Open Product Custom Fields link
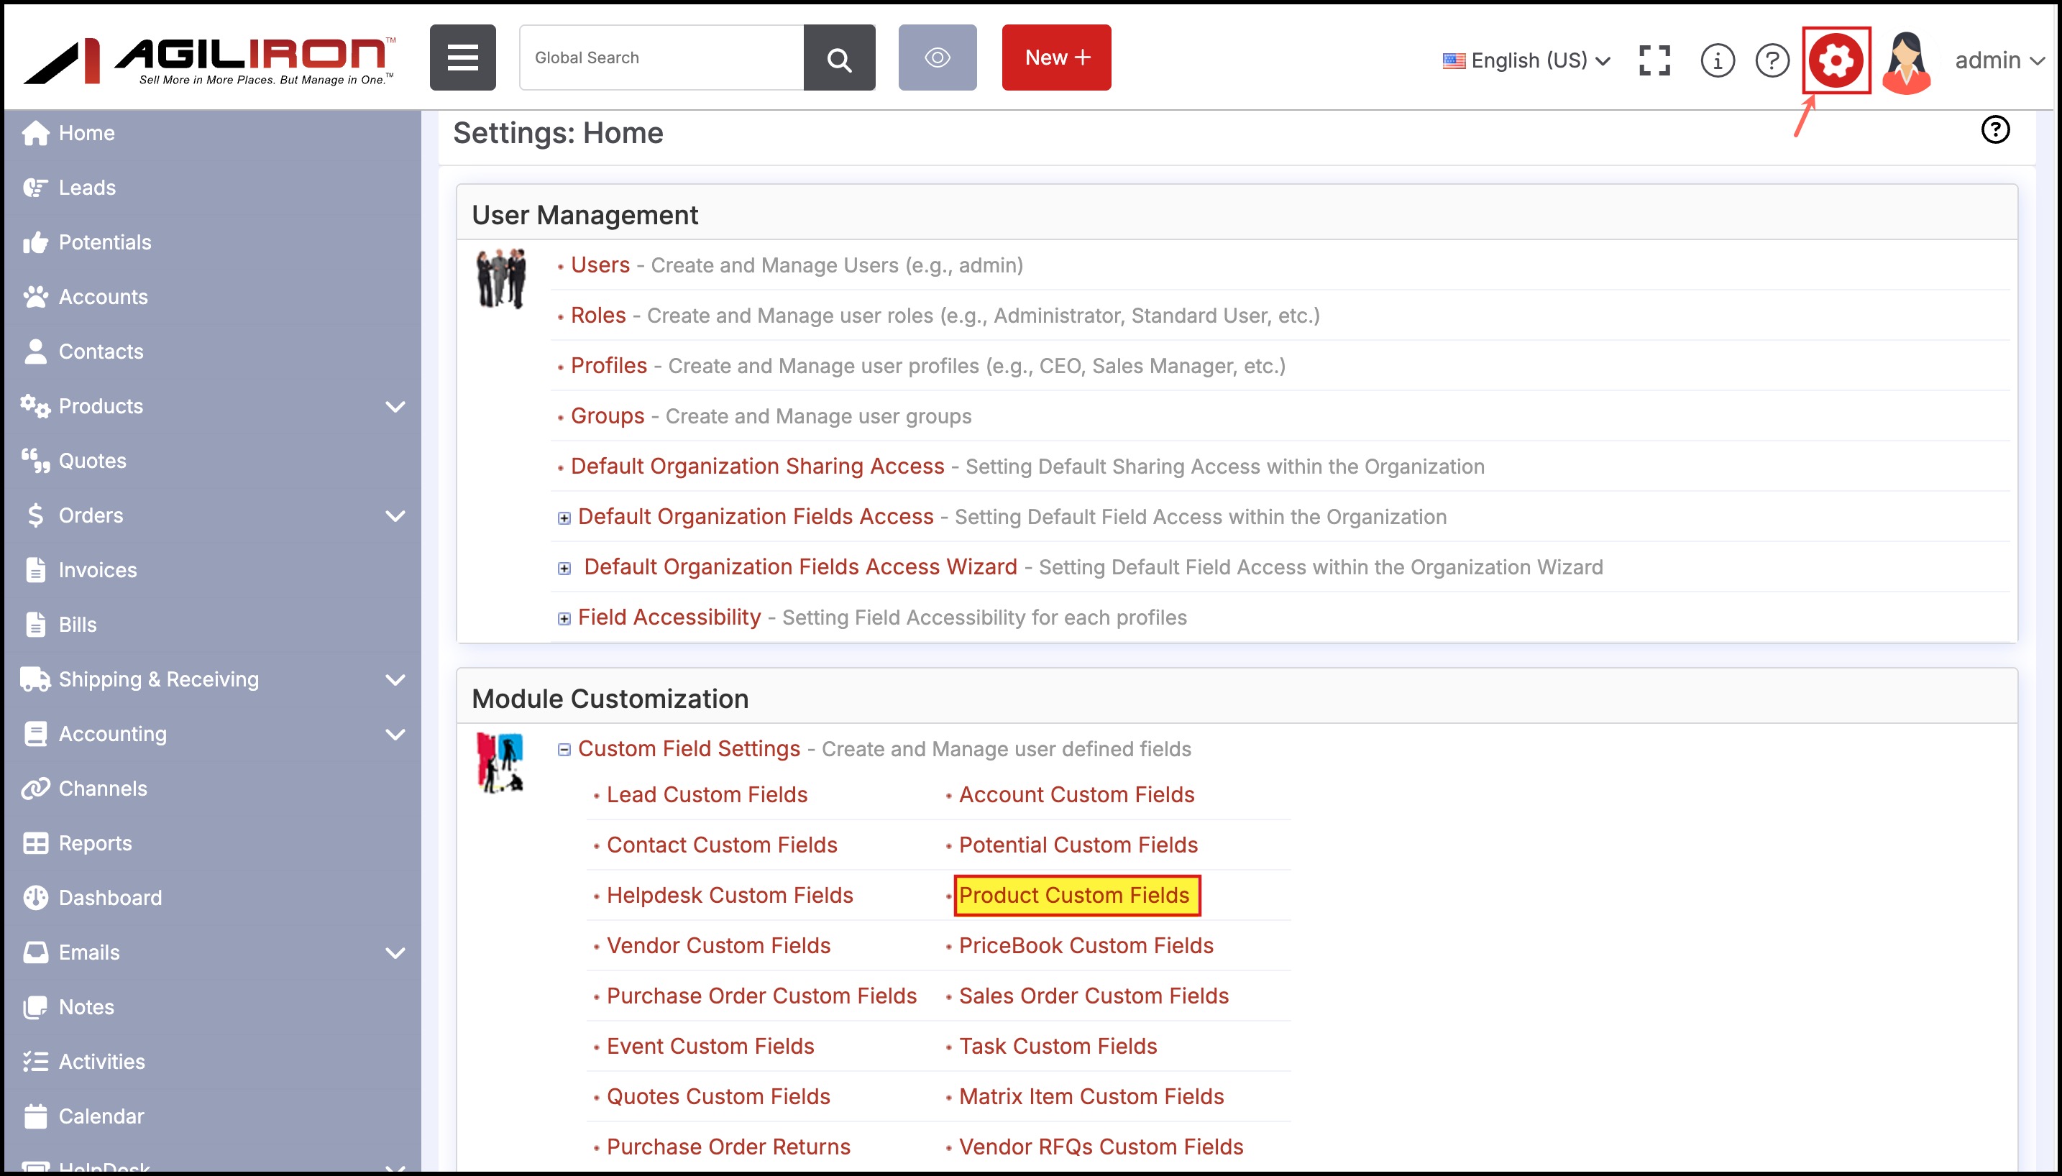The width and height of the screenshot is (2062, 1176). point(1073,895)
